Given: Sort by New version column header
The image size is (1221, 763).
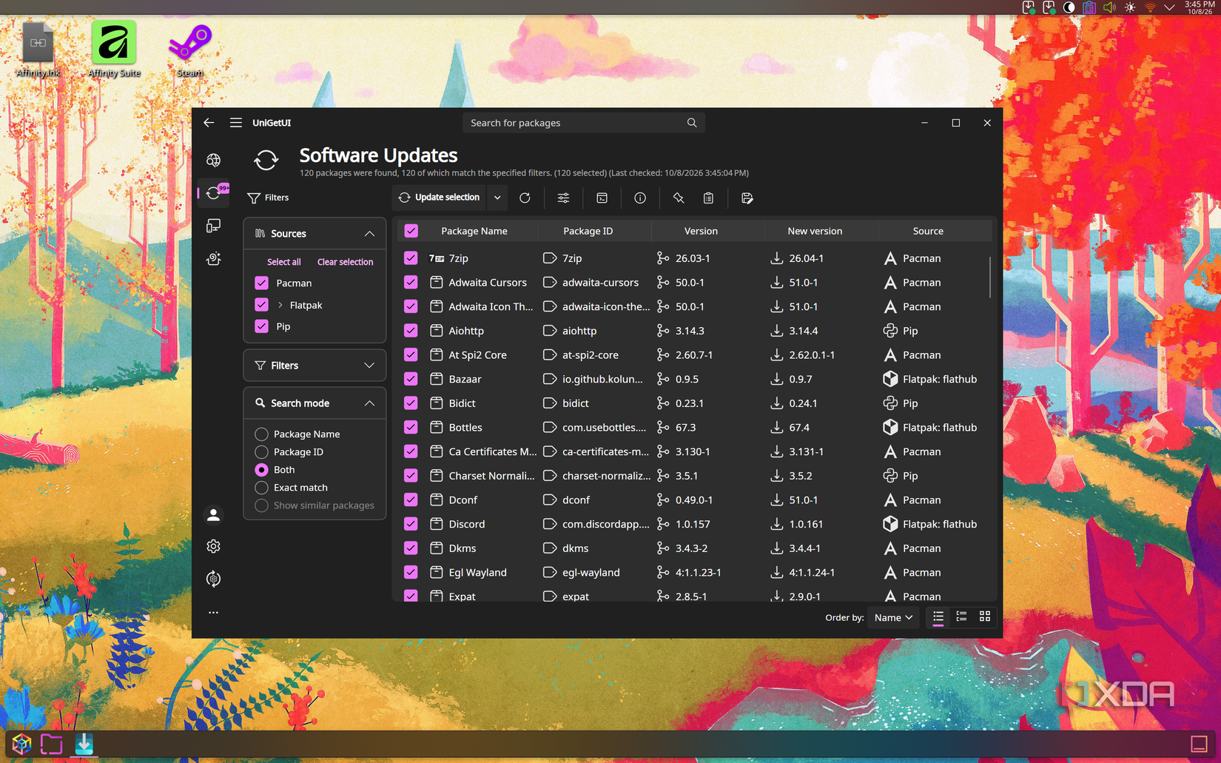Looking at the screenshot, I should click(x=815, y=231).
